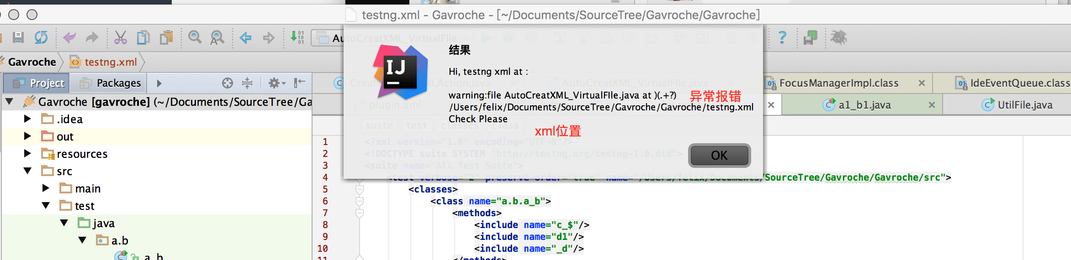Click the a.b package icon in the tree
This screenshot has width=1071, height=260.
click(102, 240)
